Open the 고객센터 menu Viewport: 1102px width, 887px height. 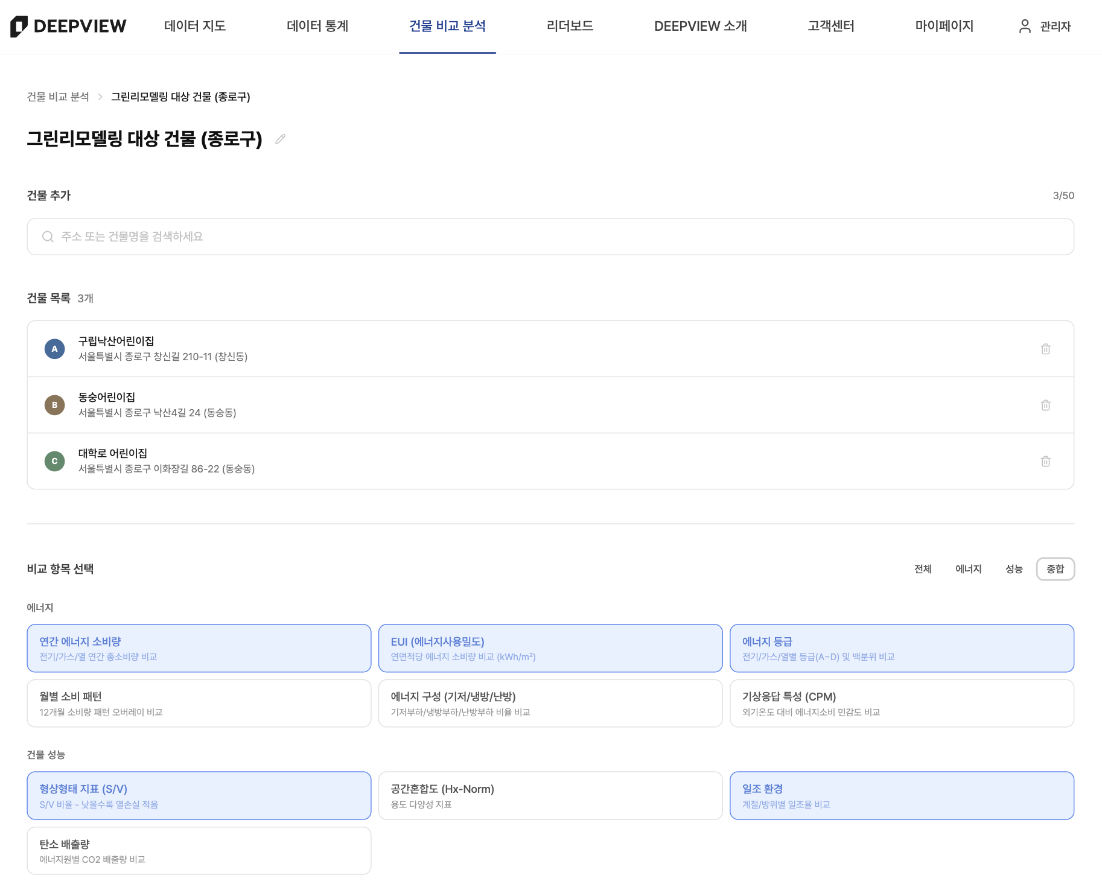[x=831, y=26]
